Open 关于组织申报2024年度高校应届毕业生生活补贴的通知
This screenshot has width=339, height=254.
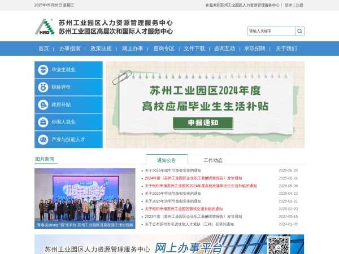pyautogui.click(x=201, y=186)
